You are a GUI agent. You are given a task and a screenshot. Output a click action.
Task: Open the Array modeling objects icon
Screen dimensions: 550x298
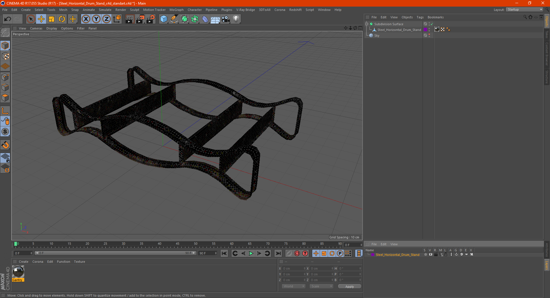tap(195, 19)
